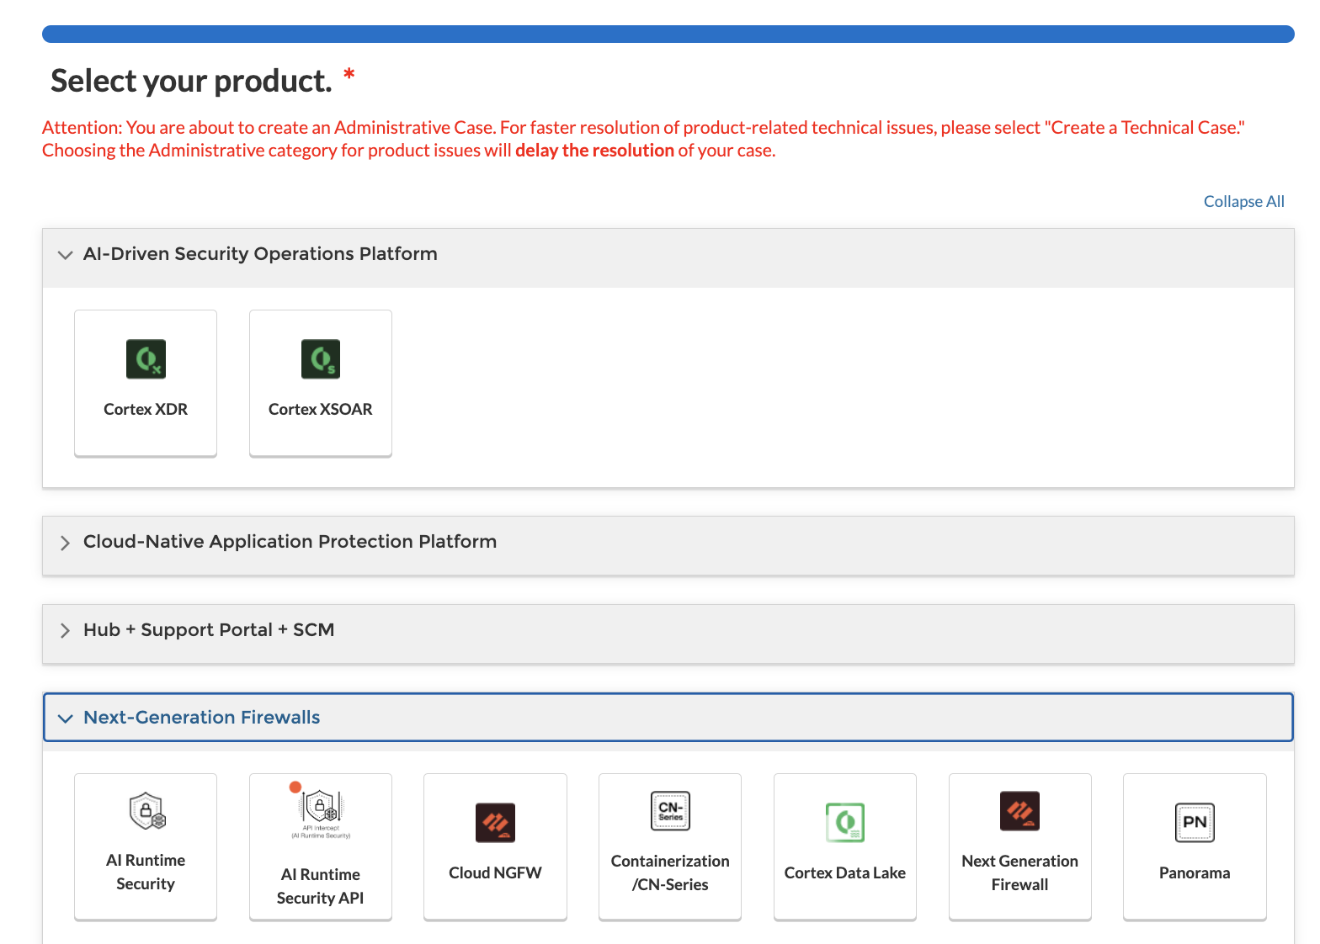Choose the Next Generation Firewall label
1320x944 pixels.
(1019, 873)
